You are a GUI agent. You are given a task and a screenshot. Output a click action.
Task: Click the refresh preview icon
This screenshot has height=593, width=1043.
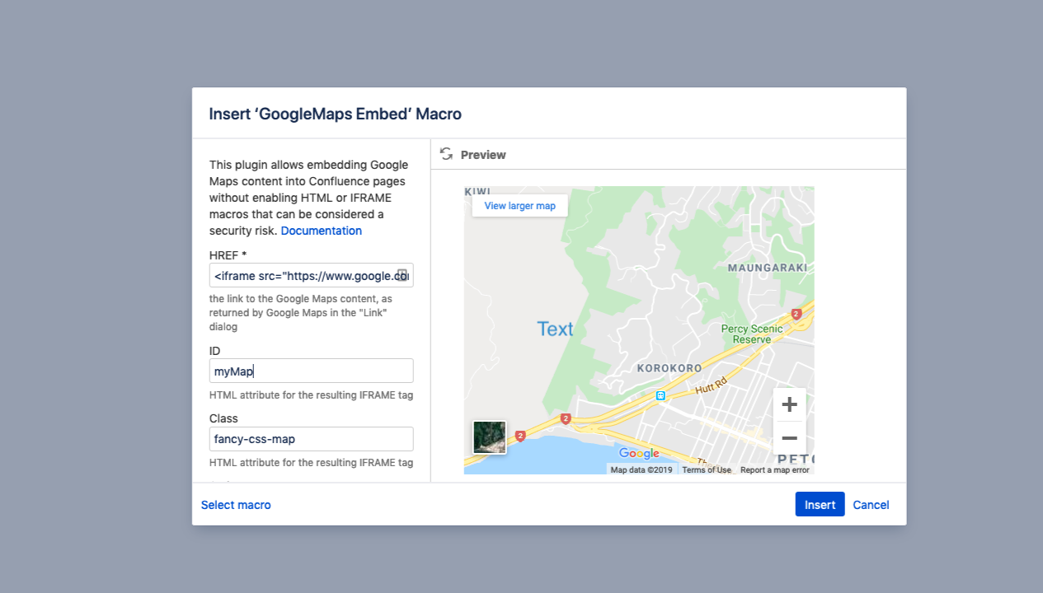click(446, 154)
